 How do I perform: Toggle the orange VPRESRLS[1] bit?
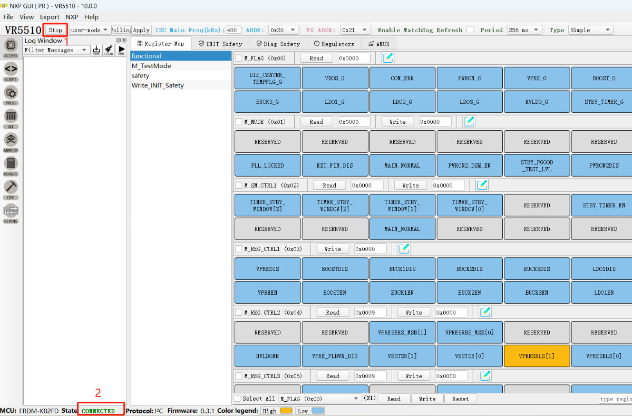(537, 356)
